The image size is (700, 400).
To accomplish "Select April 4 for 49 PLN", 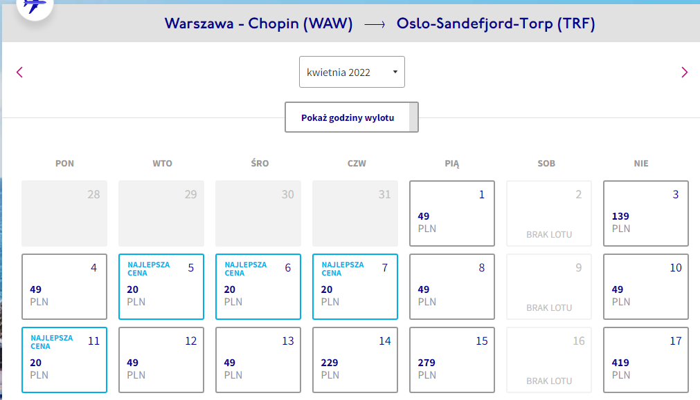I will pyautogui.click(x=64, y=287).
